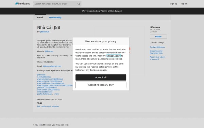The width and height of the screenshot is (204, 128).
Task: Click the Bandcamp logo
Action: pos(23,4)
